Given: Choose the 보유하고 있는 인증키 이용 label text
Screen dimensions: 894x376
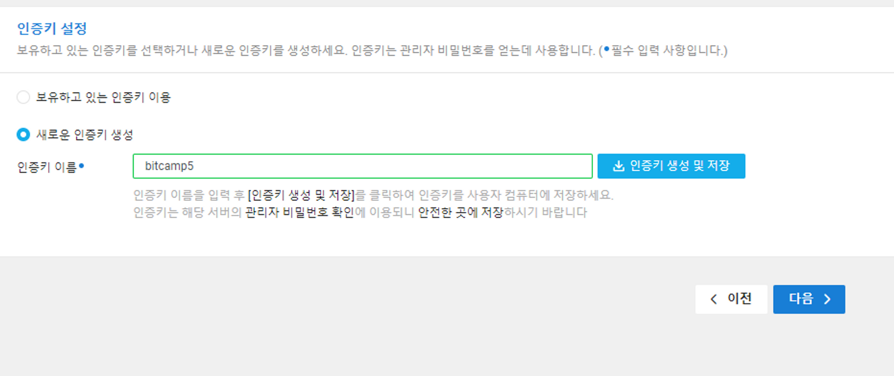Looking at the screenshot, I should (x=103, y=97).
